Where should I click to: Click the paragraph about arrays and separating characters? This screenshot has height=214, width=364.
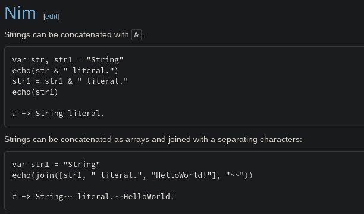[x=153, y=140]
